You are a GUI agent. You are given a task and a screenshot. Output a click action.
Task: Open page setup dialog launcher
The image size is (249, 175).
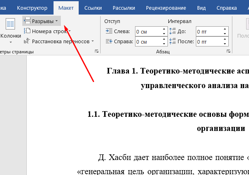click(97, 51)
